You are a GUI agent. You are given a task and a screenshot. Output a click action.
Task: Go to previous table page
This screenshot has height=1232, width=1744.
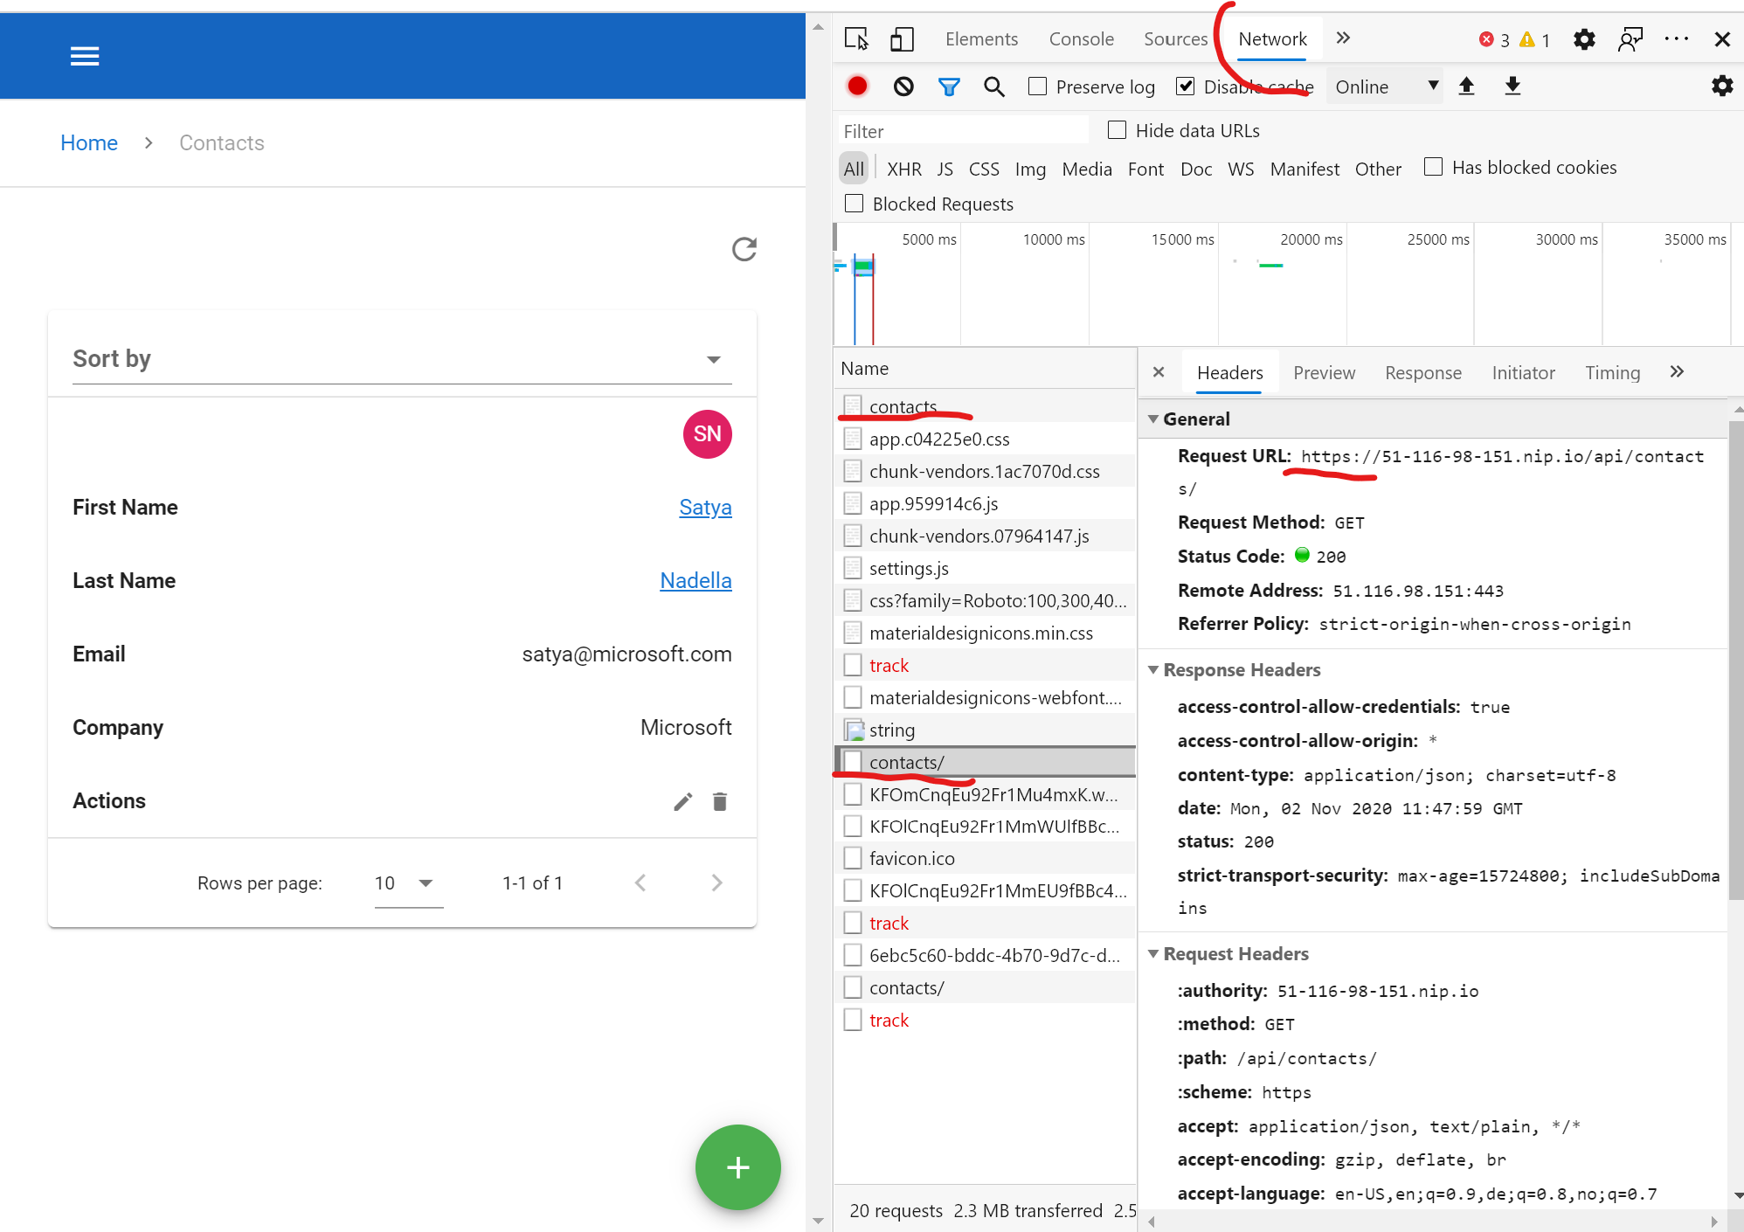point(640,882)
